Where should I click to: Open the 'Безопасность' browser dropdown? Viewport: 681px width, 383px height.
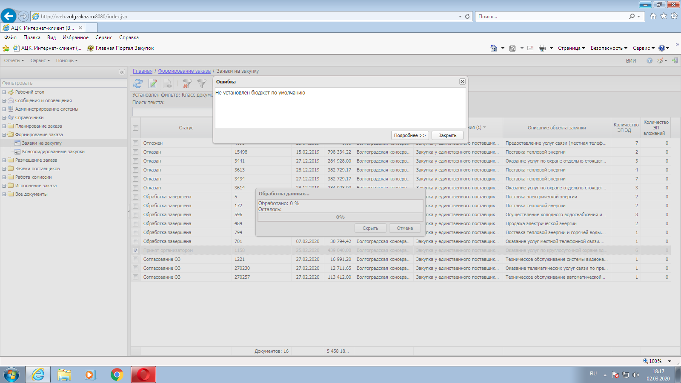click(609, 48)
